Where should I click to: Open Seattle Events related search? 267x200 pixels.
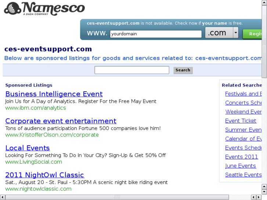point(243,175)
